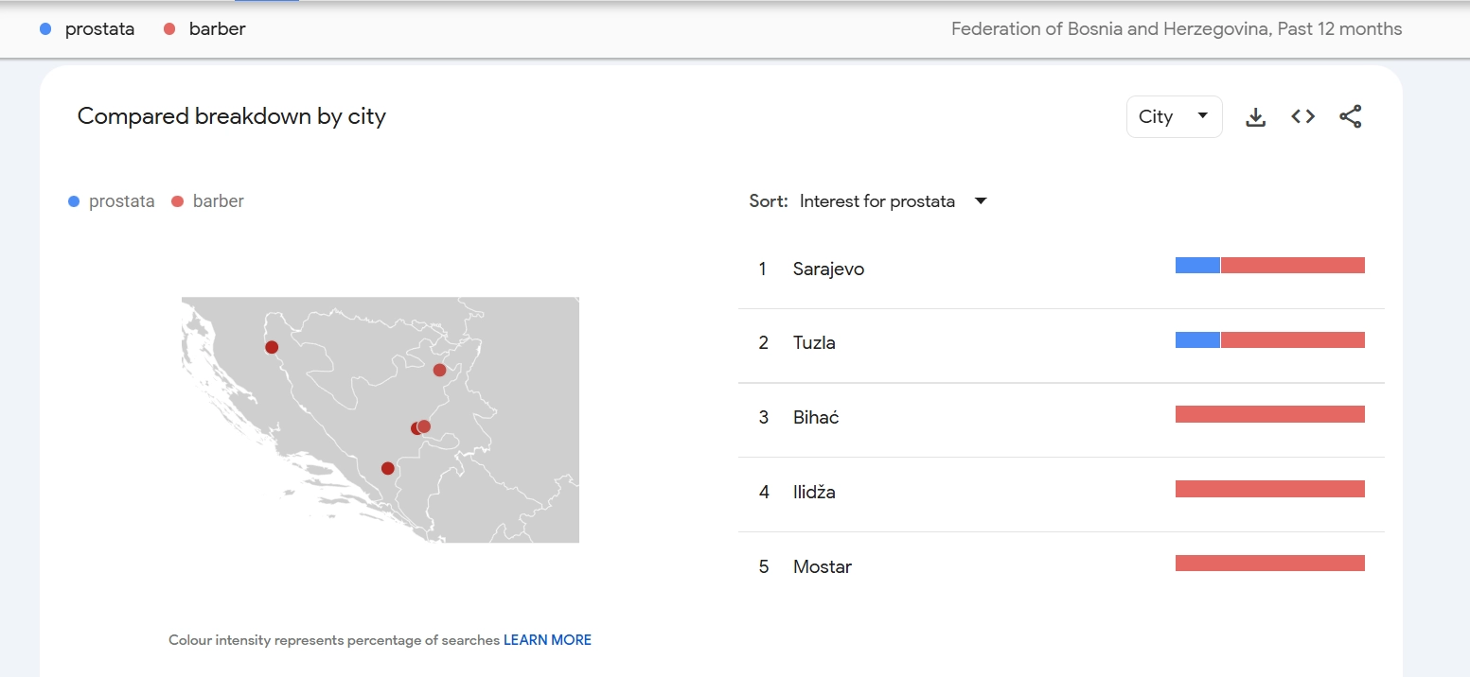Click the red barber segment of Tuzla bar
1470x677 pixels.
point(1292,340)
